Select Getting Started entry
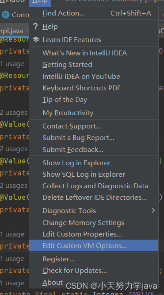 [x=94, y=65]
